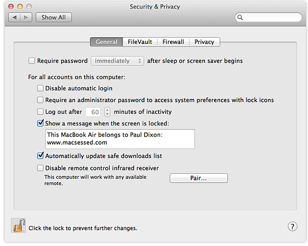
Task: Open help with the question mark button
Action: [x=292, y=226]
